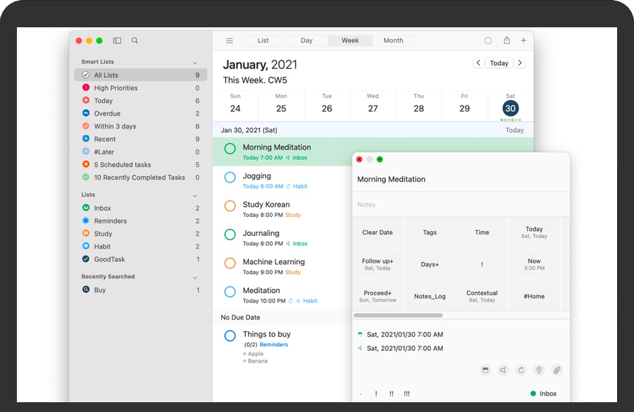The height and width of the screenshot is (412, 634).
Task: Open search with the magnifier icon
Action: (x=135, y=40)
